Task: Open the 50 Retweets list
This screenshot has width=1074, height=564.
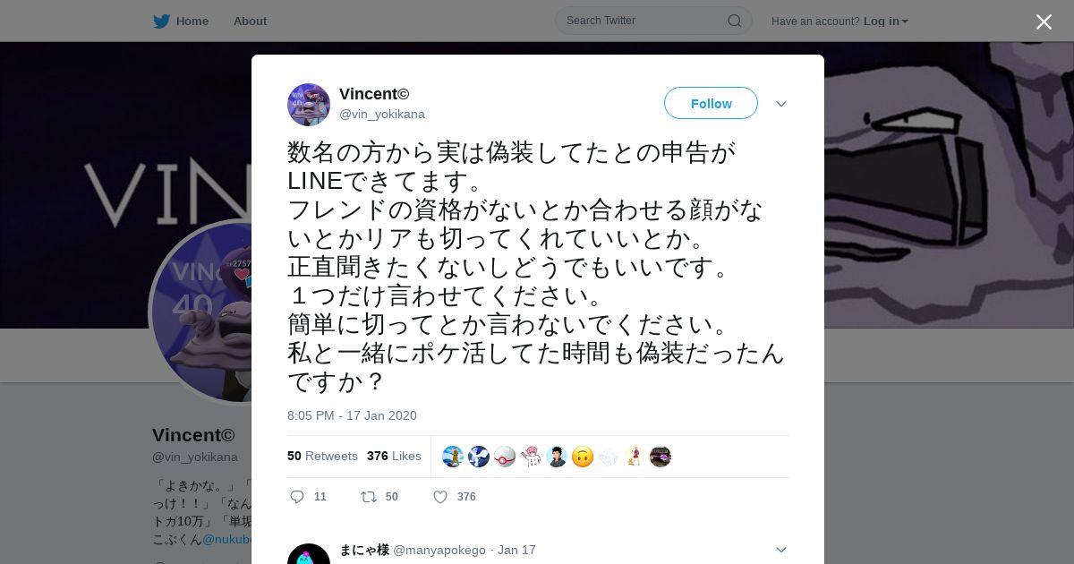Action: click(x=322, y=456)
